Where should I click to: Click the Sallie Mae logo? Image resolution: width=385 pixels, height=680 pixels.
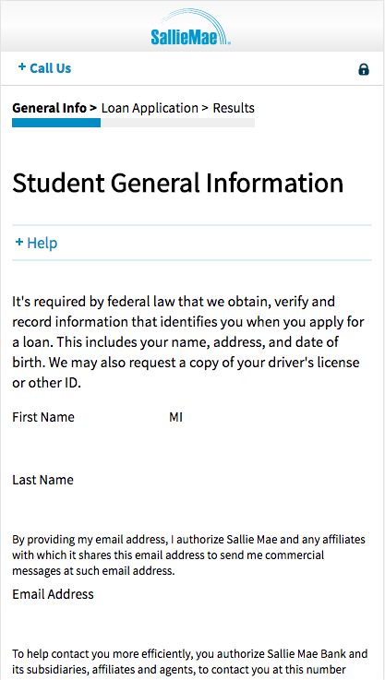point(190,28)
